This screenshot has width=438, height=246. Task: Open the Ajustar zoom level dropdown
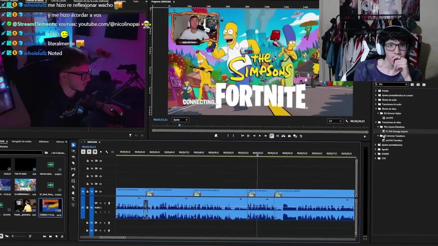pos(180,120)
